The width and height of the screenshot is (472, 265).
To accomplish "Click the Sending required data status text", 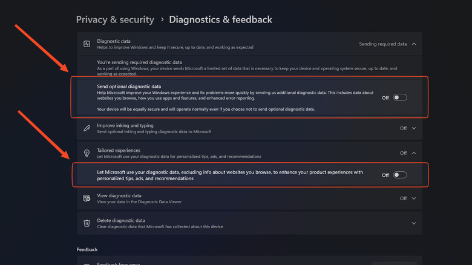I will 382,44.
